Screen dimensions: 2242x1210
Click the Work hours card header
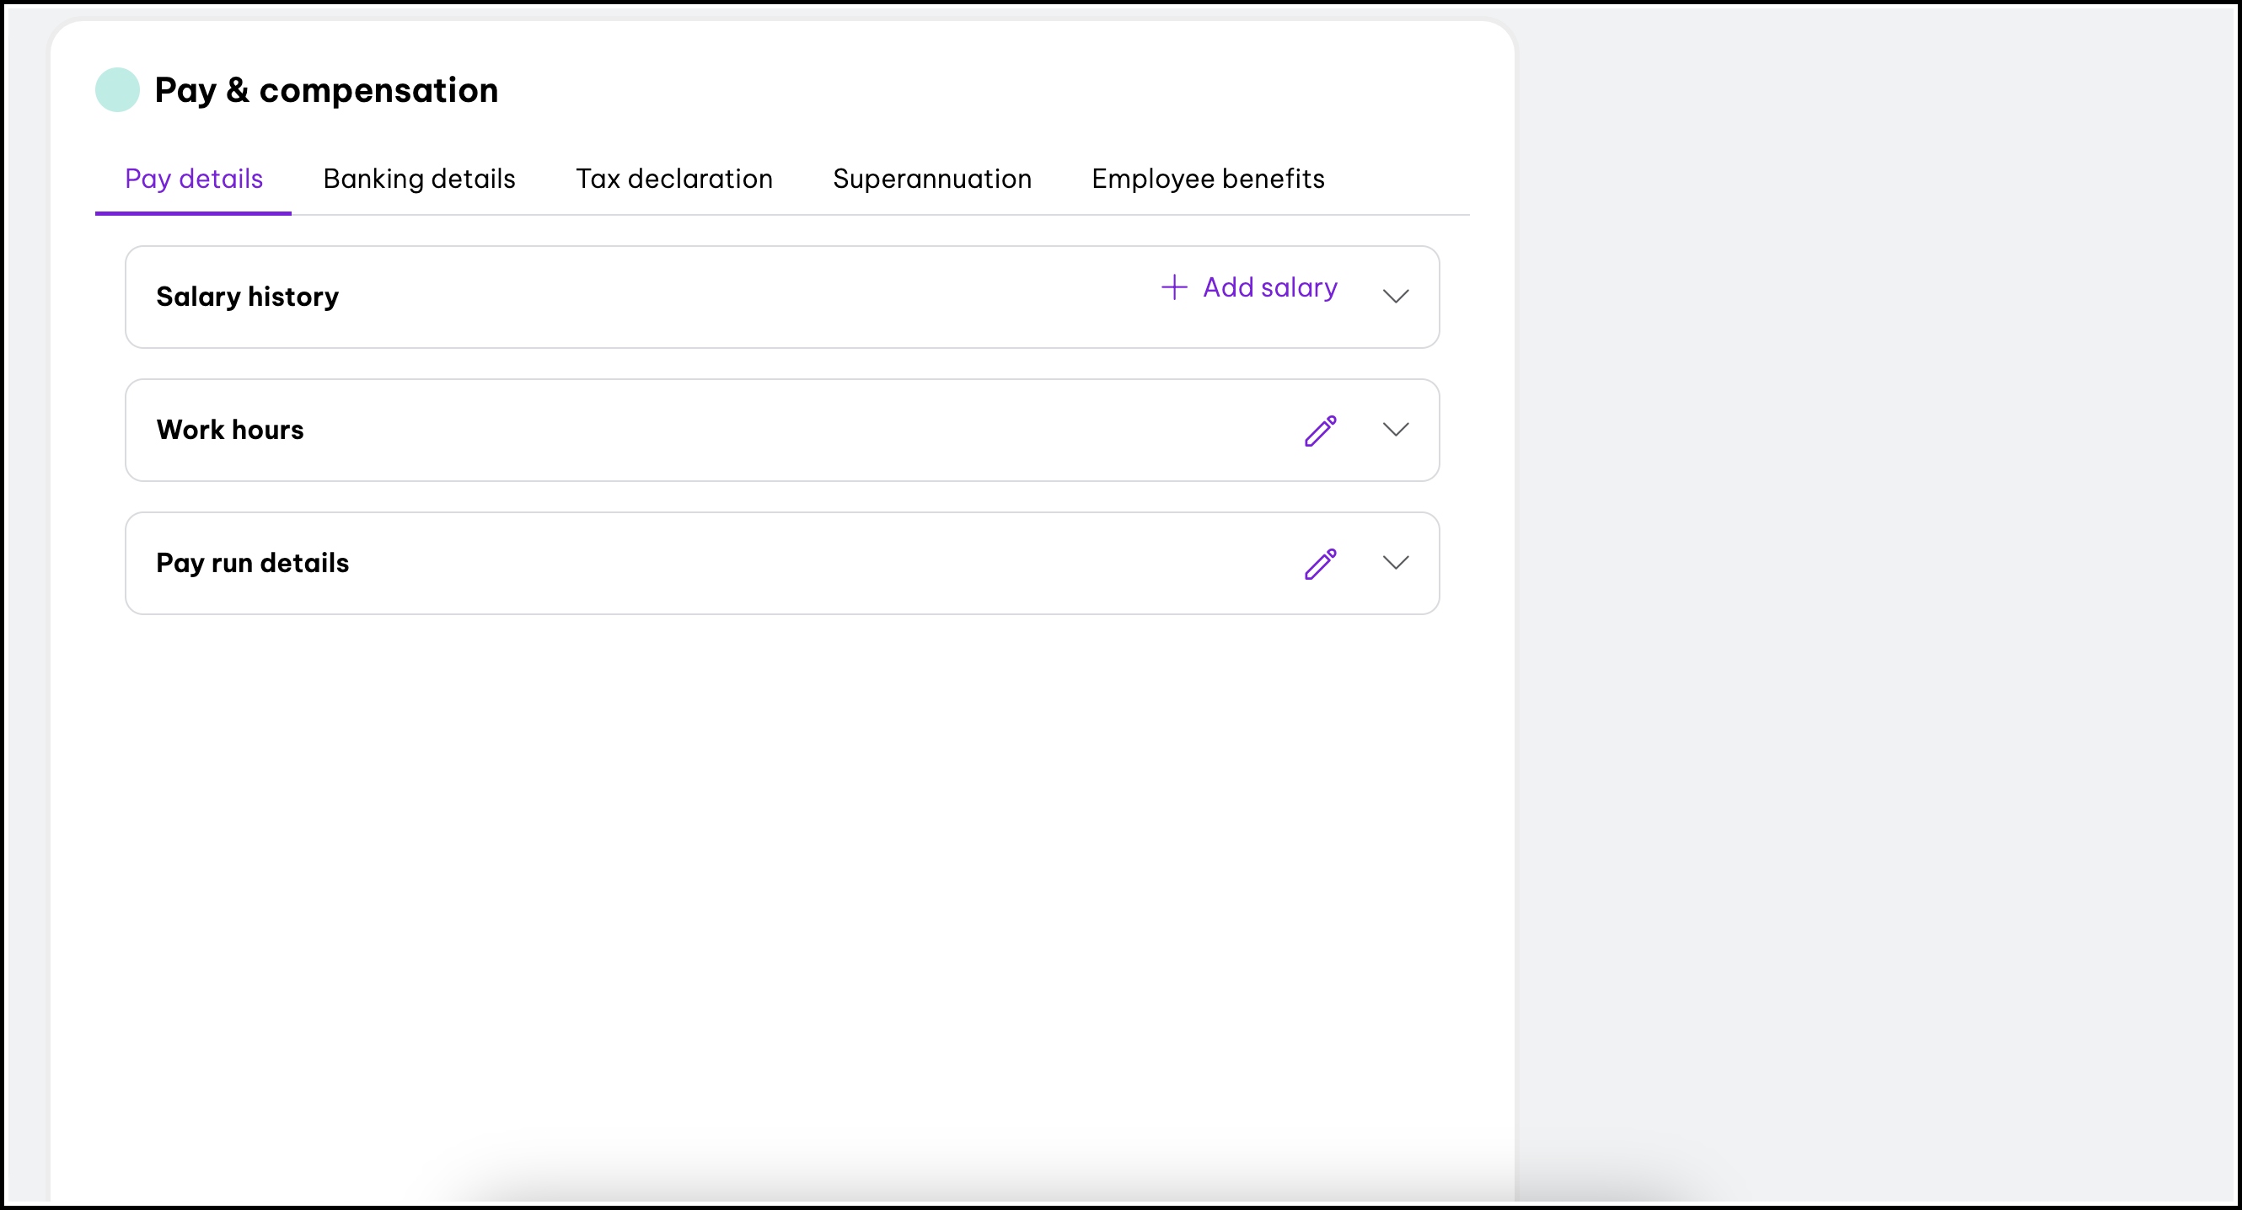pyautogui.click(x=229, y=430)
